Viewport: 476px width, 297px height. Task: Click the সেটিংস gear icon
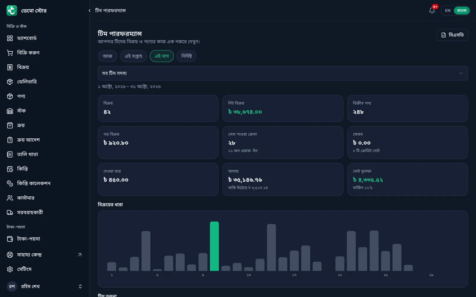click(10, 269)
